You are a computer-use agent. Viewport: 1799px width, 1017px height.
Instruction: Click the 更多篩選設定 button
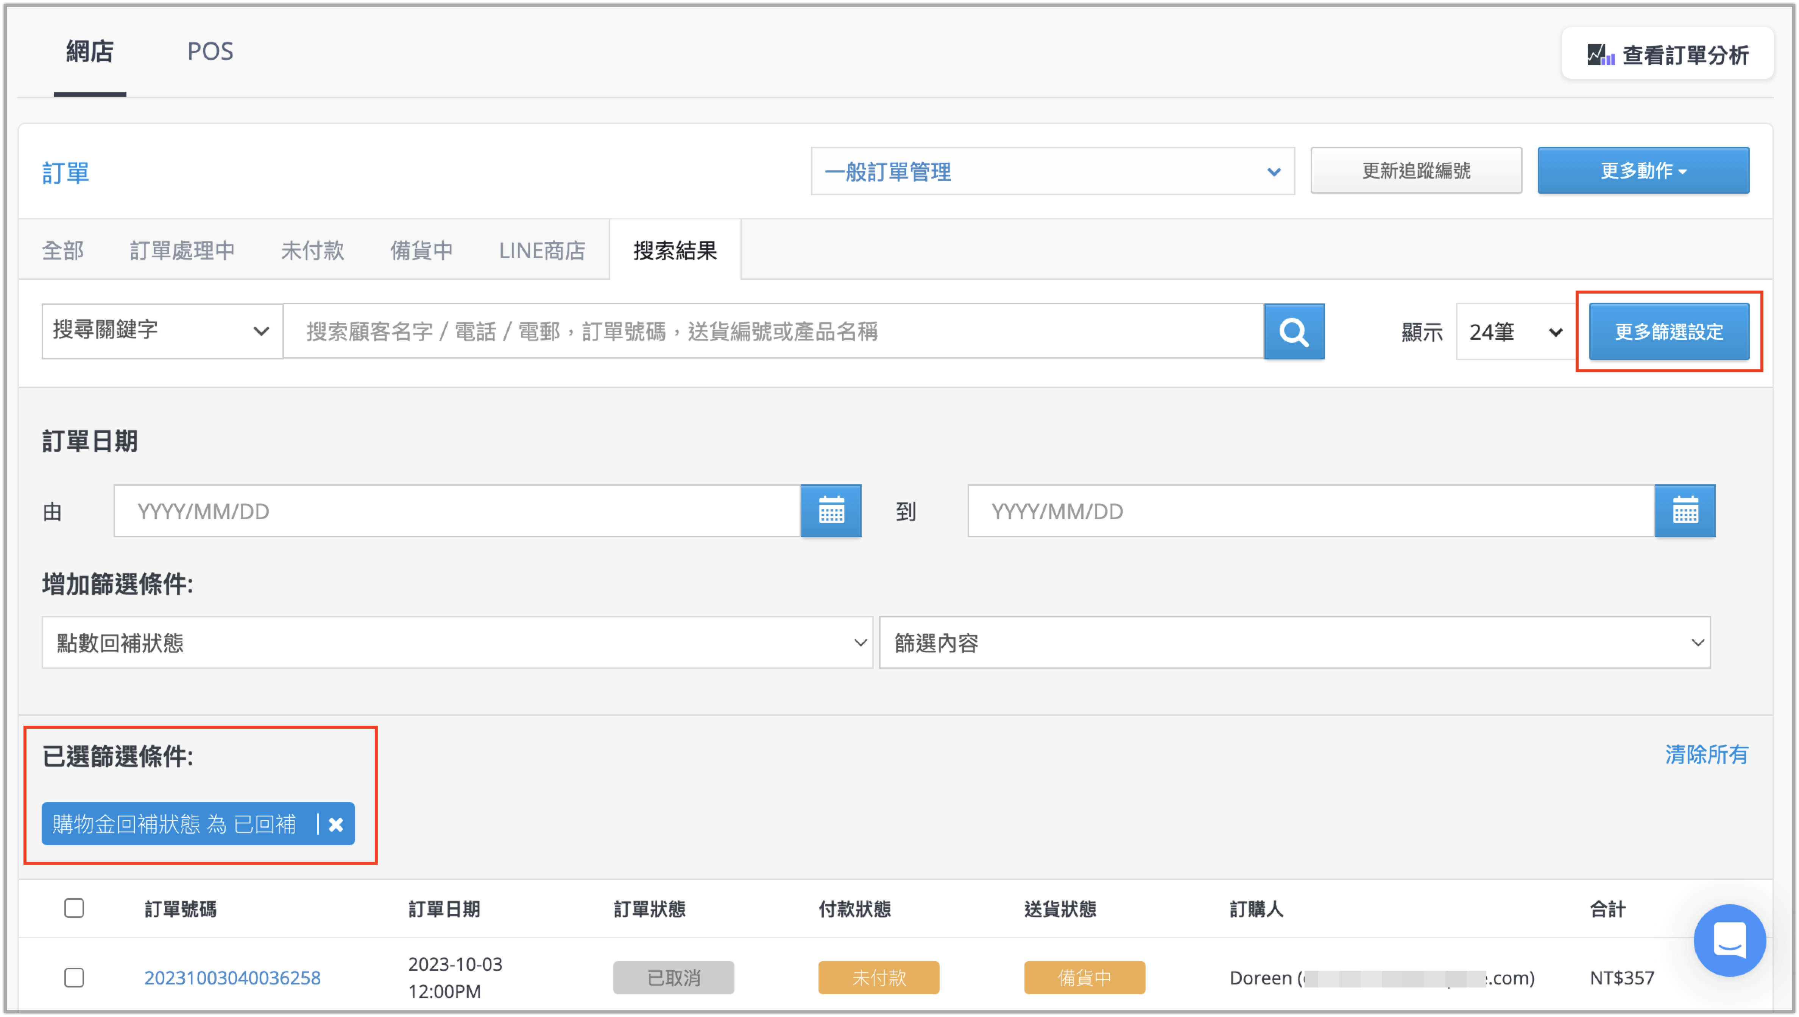coord(1669,331)
